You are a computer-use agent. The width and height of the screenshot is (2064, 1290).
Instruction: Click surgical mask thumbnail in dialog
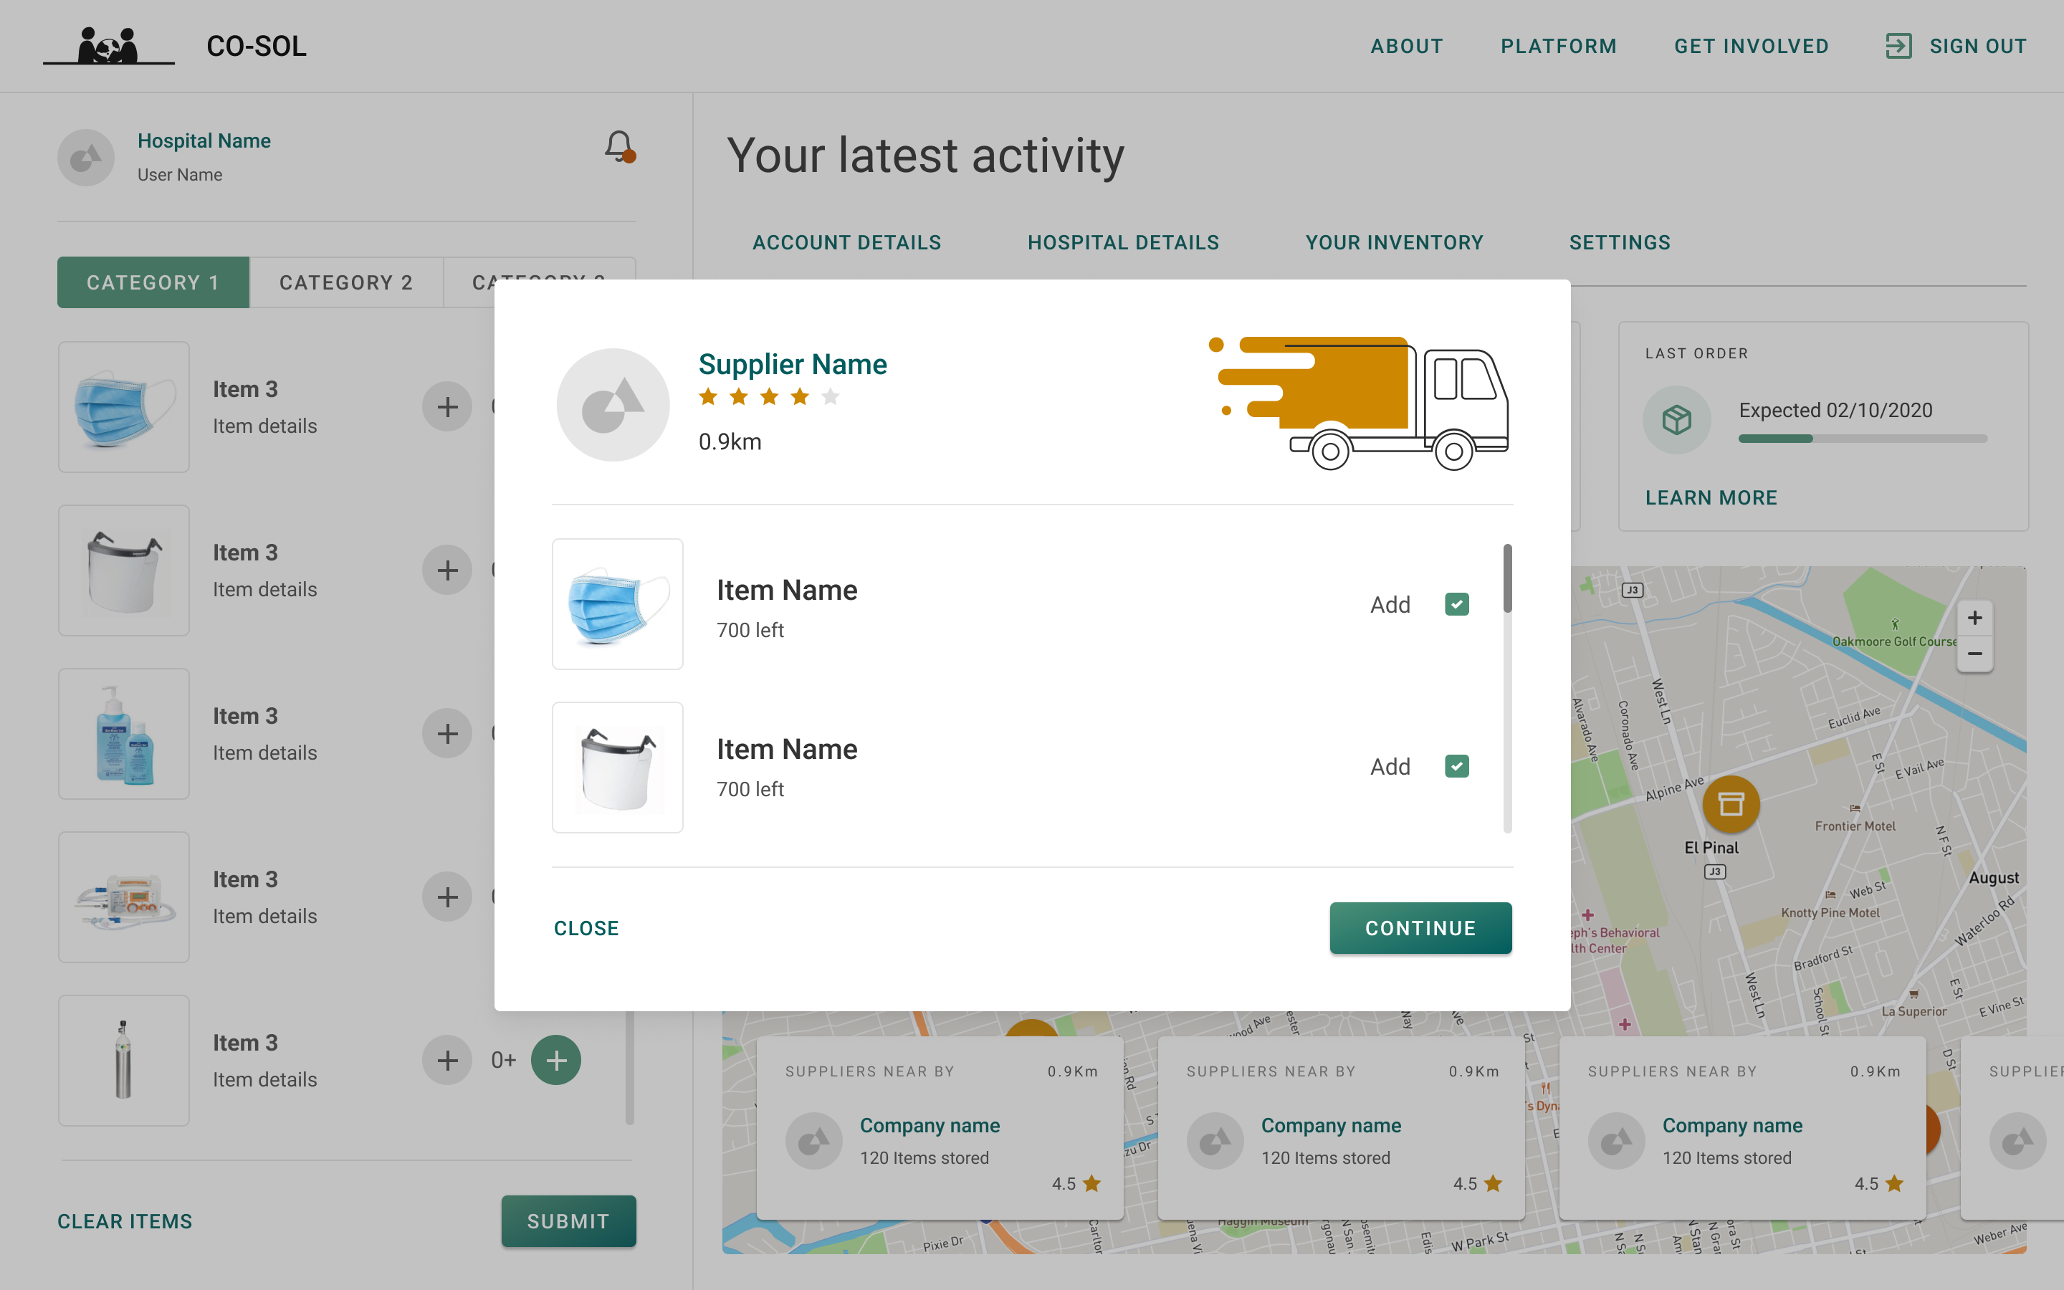pyautogui.click(x=618, y=604)
